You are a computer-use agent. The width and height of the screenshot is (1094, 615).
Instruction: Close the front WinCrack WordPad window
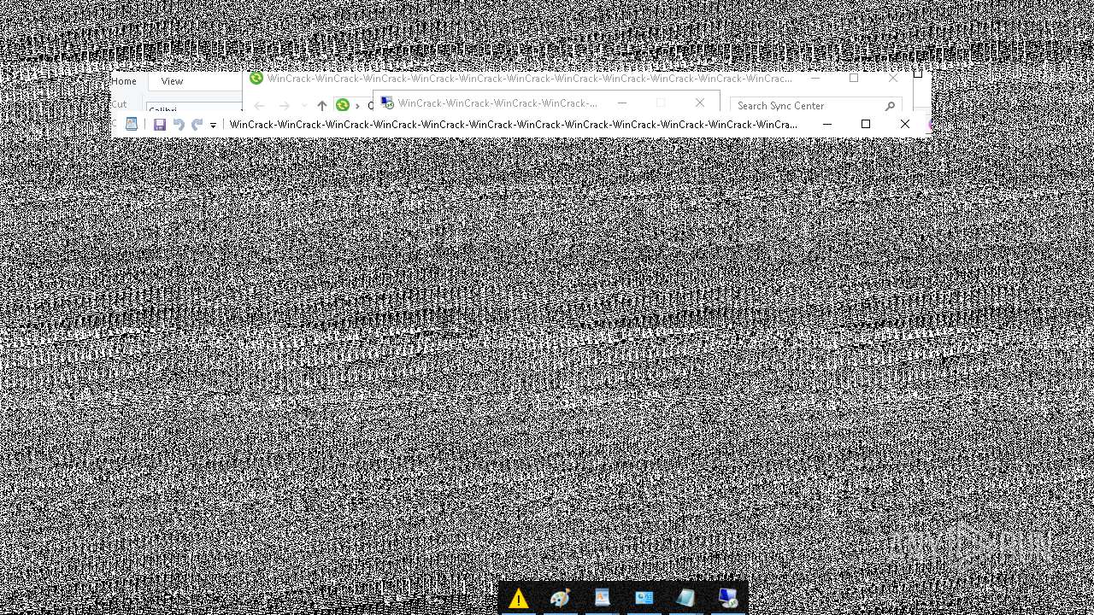click(905, 125)
